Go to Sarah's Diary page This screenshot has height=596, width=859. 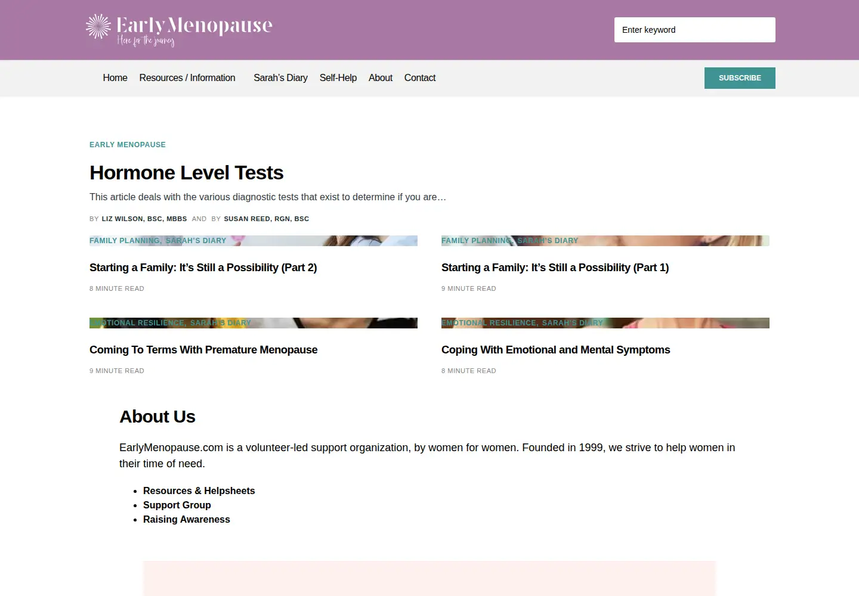tap(280, 78)
